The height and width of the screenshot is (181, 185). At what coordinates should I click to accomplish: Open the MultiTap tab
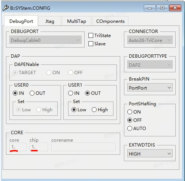click(76, 21)
